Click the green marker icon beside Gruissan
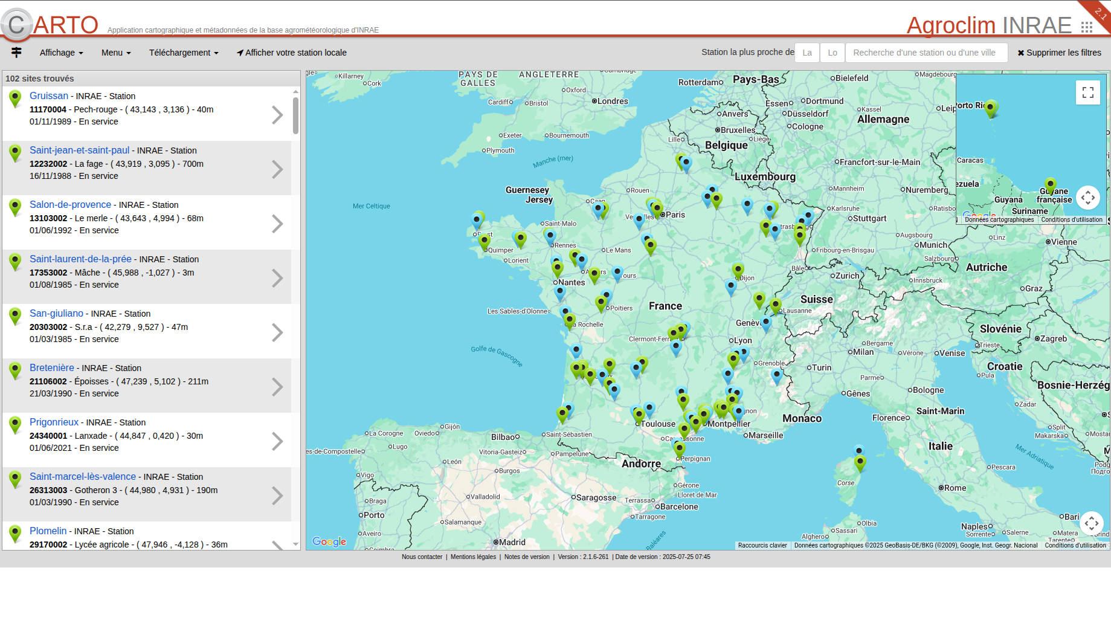Image resolution: width=1111 pixels, height=640 pixels. point(16,99)
